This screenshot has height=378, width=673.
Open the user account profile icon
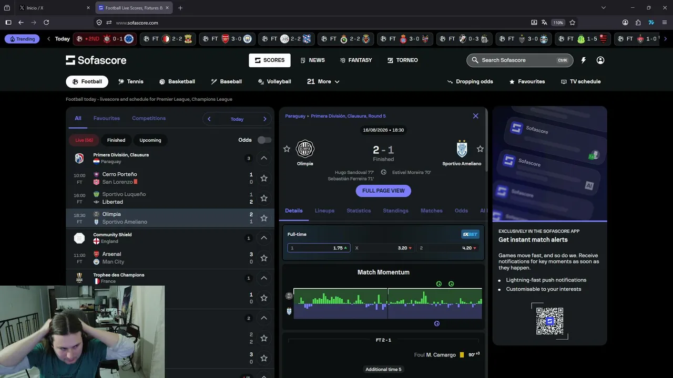(600, 60)
